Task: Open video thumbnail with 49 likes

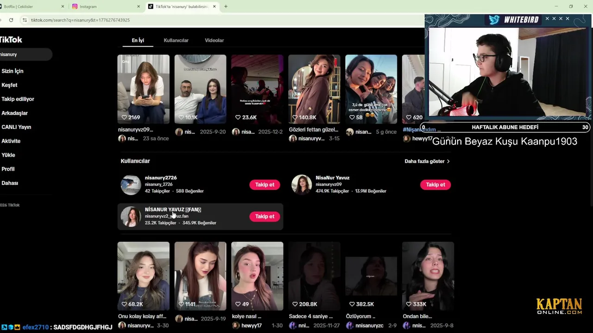Action: pyautogui.click(x=257, y=276)
